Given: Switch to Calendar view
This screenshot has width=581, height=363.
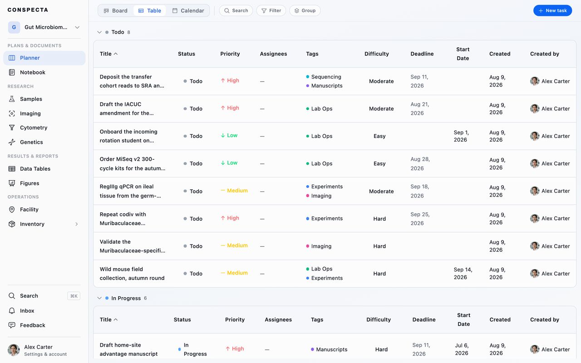Looking at the screenshot, I should (x=188, y=10).
